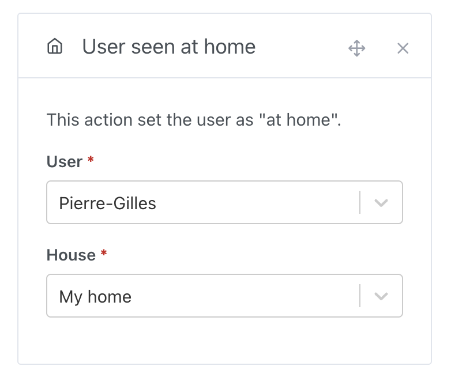Click the red asterisk beside User
The width and height of the screenshot is (451, 385).
[91, 161]
